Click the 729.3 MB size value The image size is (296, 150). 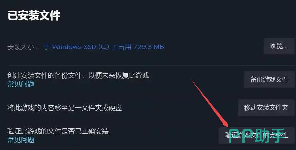point(148,47)
